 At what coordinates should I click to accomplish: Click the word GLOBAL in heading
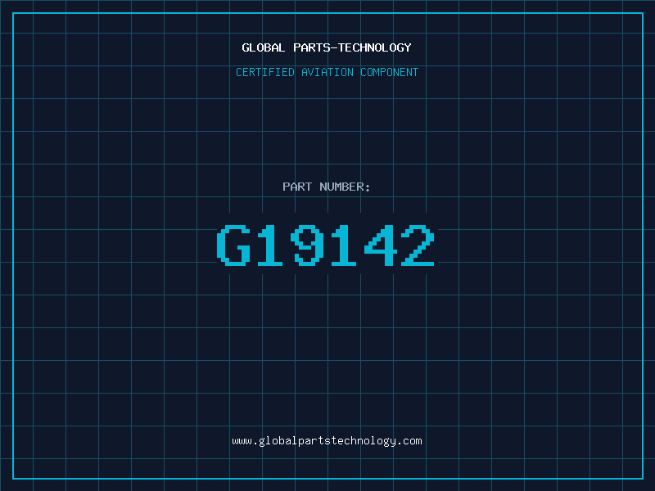coord(264,47)
